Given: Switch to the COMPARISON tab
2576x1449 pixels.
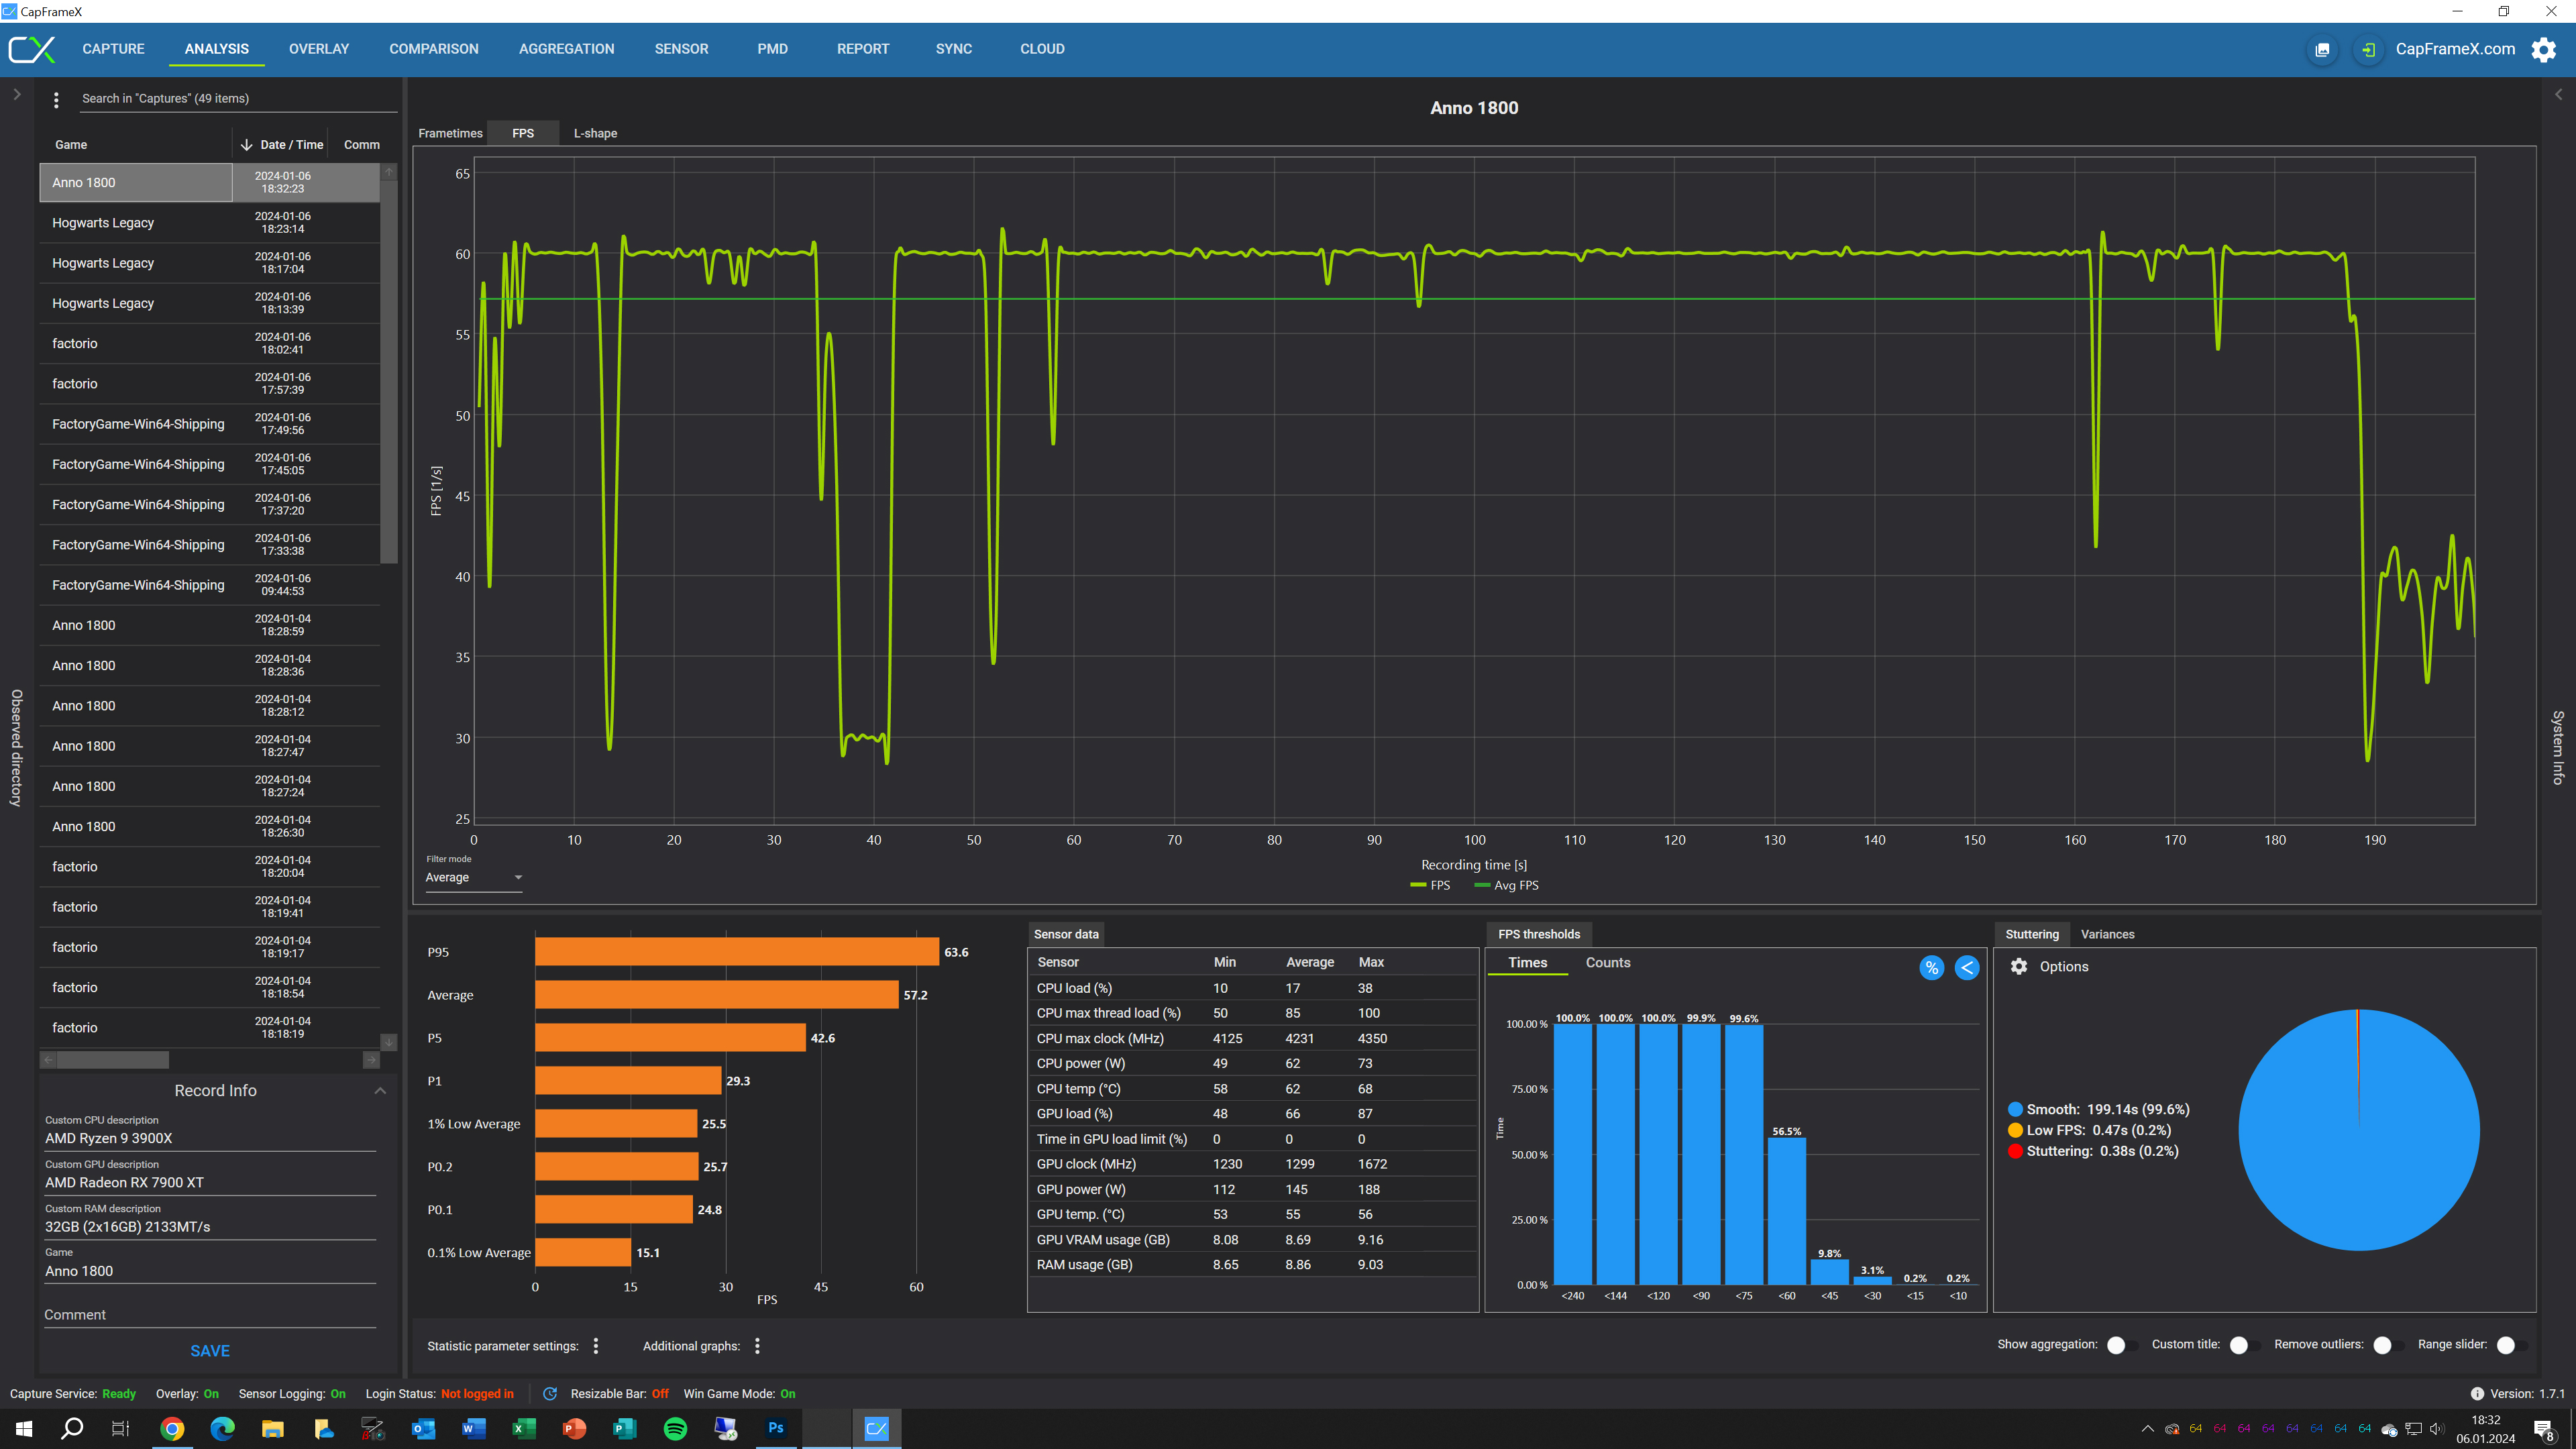Looking at the screenshot, I should [x=433, y=49].
